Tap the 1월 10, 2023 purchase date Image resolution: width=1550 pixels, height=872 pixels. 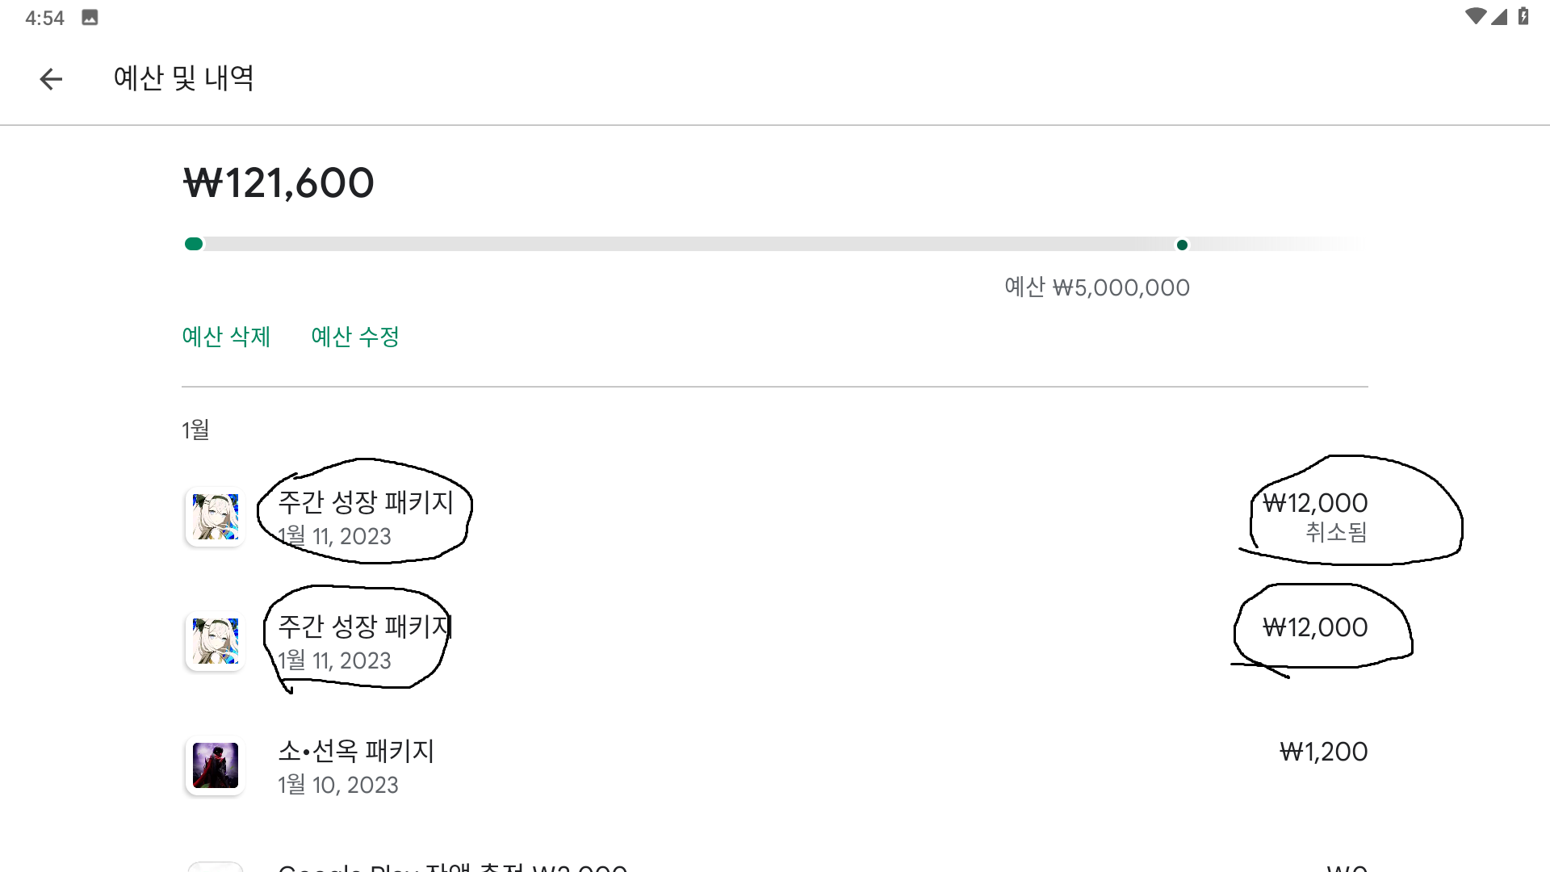pyautogui.click(x=338, y=785)
